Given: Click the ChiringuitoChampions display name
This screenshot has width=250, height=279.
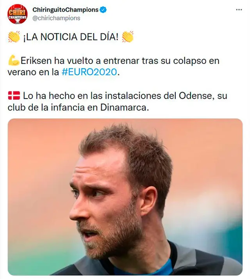Looking at the screenshot, I should 65,10.
